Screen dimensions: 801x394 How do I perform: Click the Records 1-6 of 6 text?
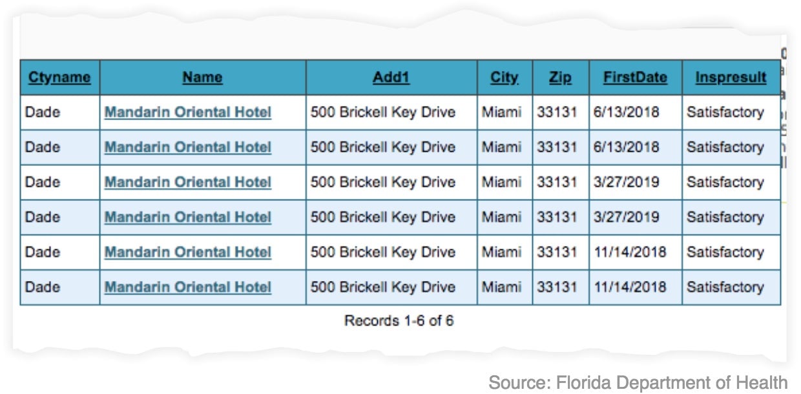coord(399,320)
